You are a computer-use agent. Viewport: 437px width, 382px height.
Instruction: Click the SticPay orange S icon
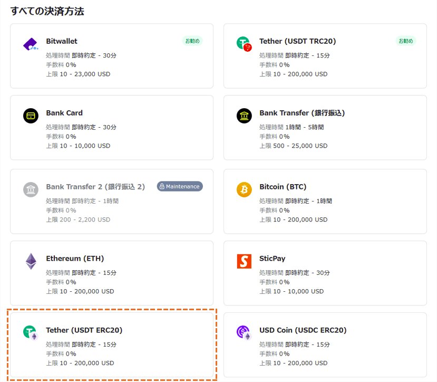244,261
